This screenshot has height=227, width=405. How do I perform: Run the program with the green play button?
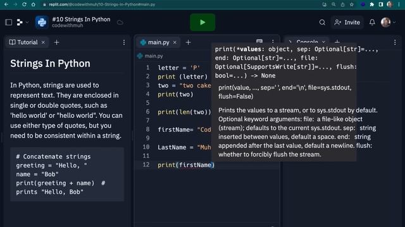tap(202, 23)
